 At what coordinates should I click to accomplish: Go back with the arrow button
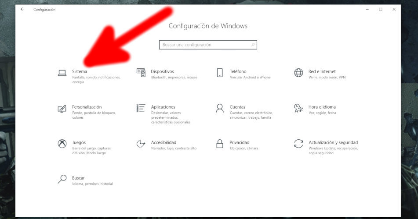tap(22, 9)
